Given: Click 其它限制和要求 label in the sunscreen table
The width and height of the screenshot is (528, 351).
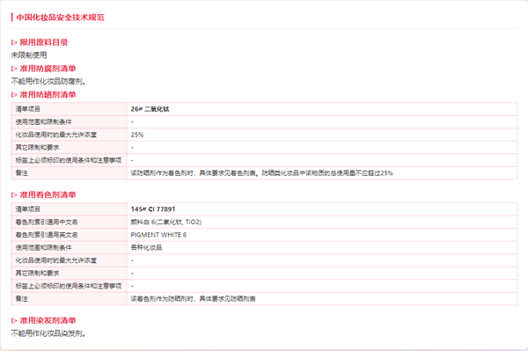Looking at the screenshot, I should [x=37, y=148].
